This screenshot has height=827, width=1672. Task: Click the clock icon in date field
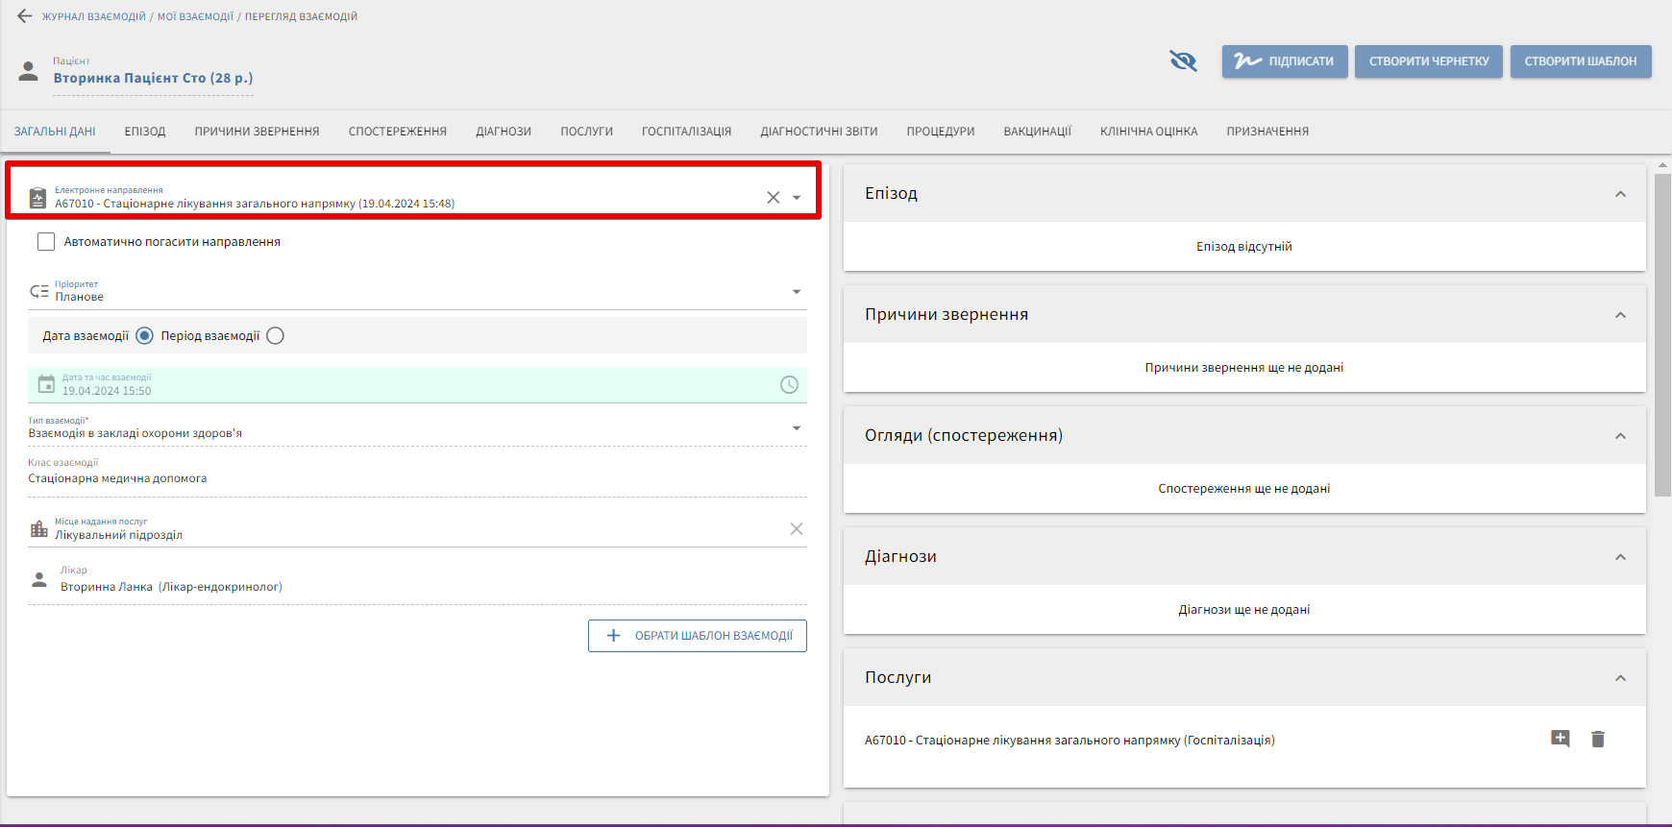tap(789, 385)
